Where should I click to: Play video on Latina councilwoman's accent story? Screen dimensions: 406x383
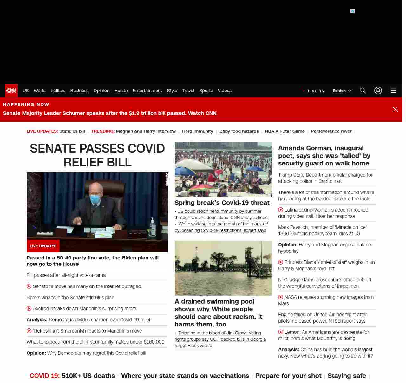(281, 210)
